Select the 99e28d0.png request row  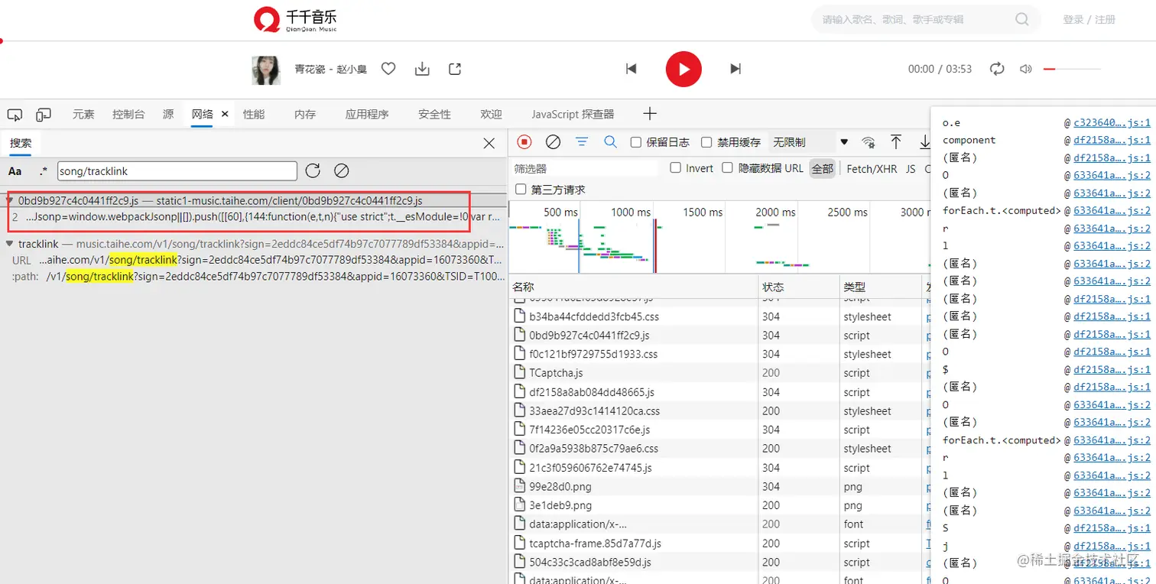tap(719, 486)
